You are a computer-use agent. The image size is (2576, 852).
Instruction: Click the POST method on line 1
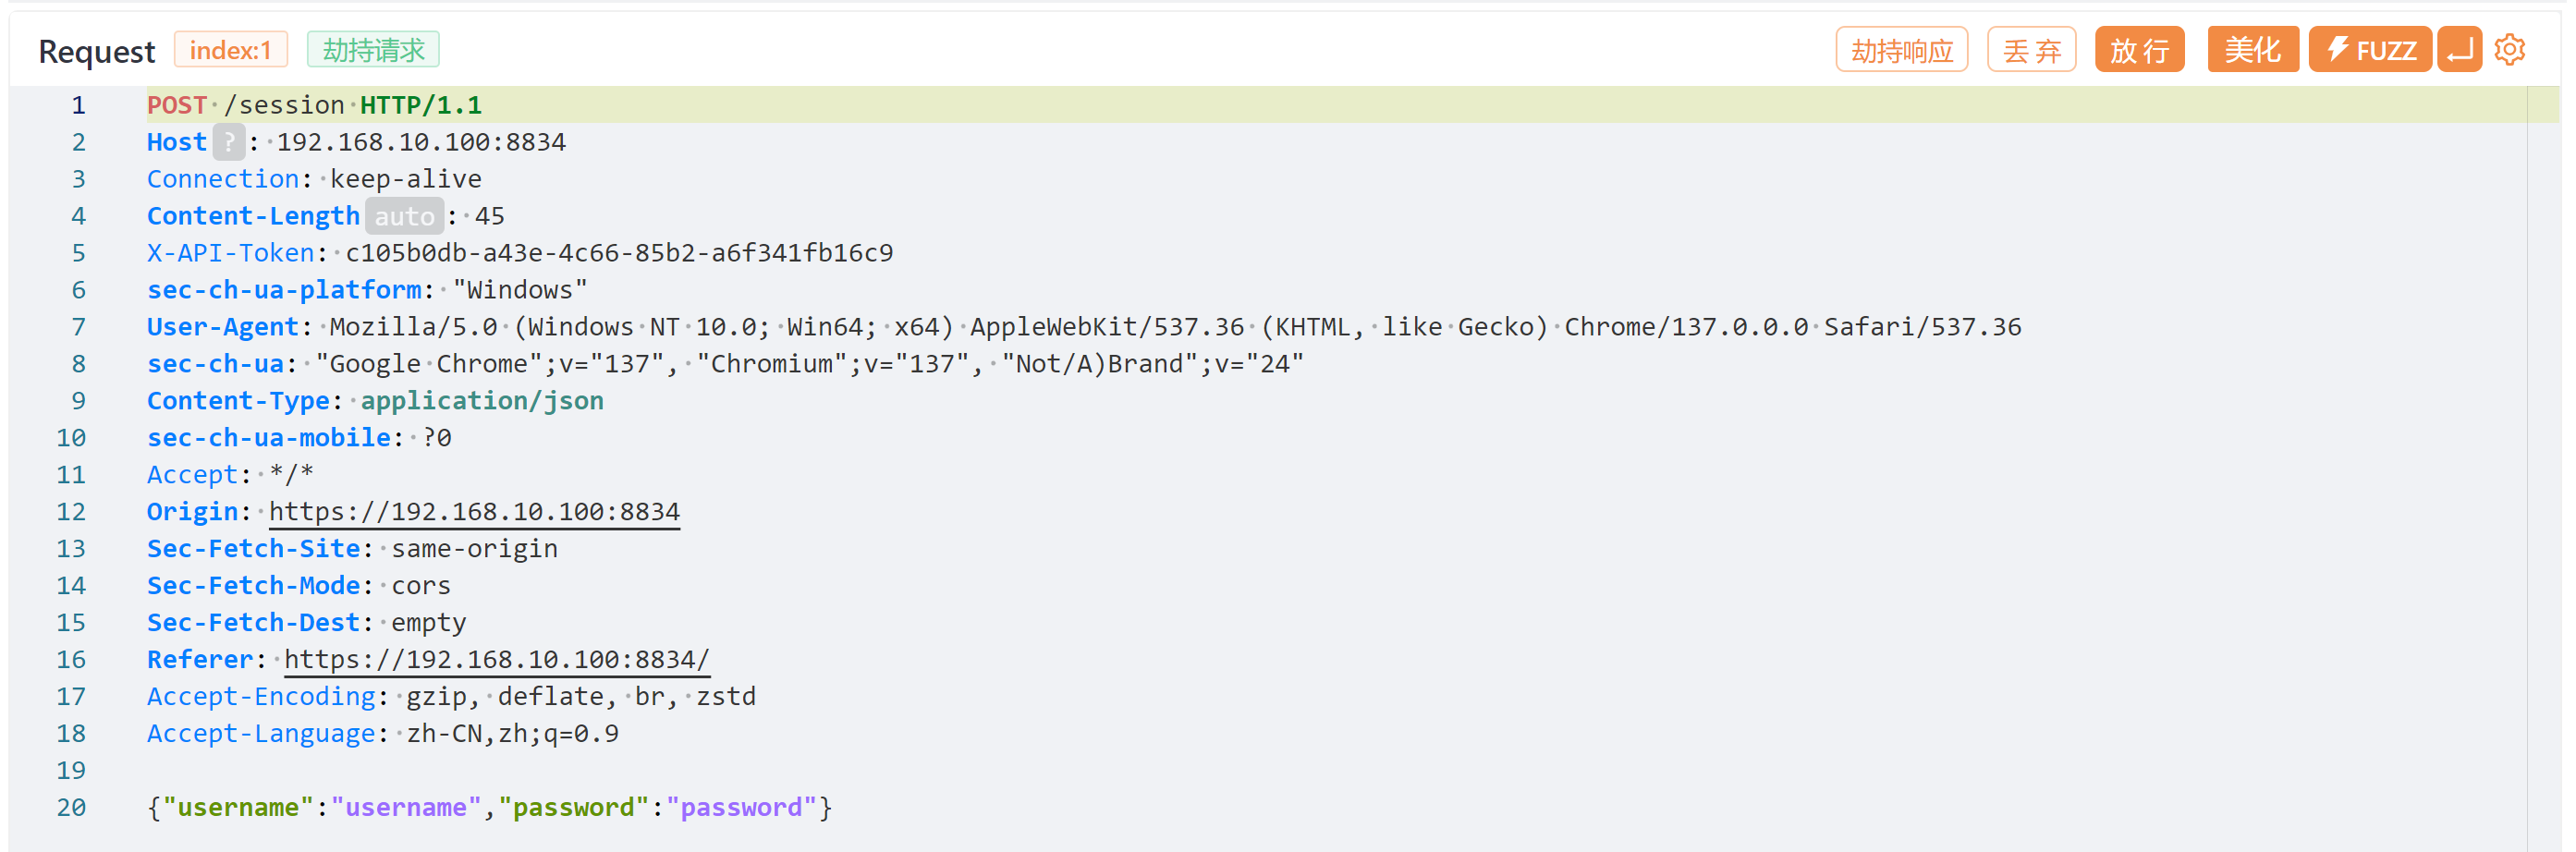[177, 105]
